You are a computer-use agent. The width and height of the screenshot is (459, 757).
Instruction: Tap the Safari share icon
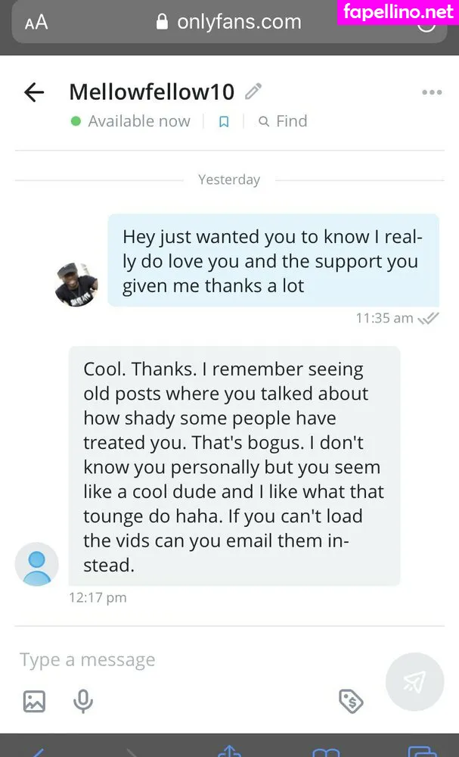click(228, 751)
